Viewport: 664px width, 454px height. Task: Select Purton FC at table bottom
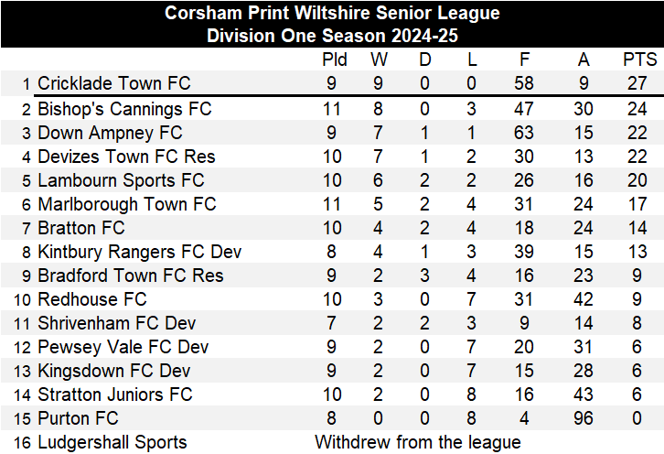(x=78, y=418)
